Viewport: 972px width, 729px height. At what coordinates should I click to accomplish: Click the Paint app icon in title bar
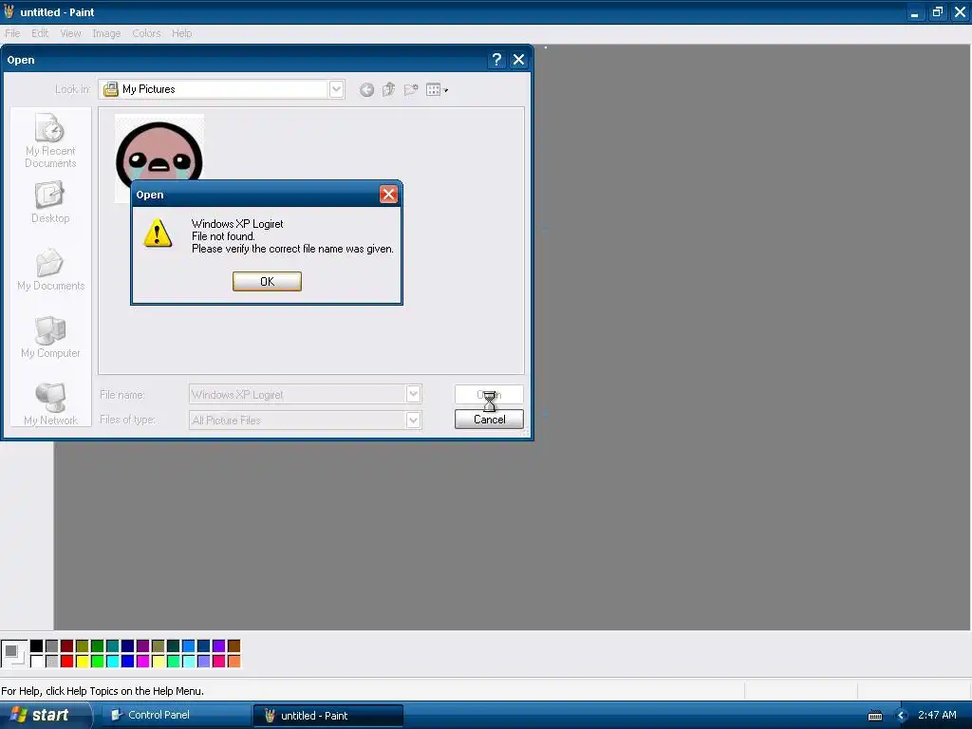pos(9,11)
